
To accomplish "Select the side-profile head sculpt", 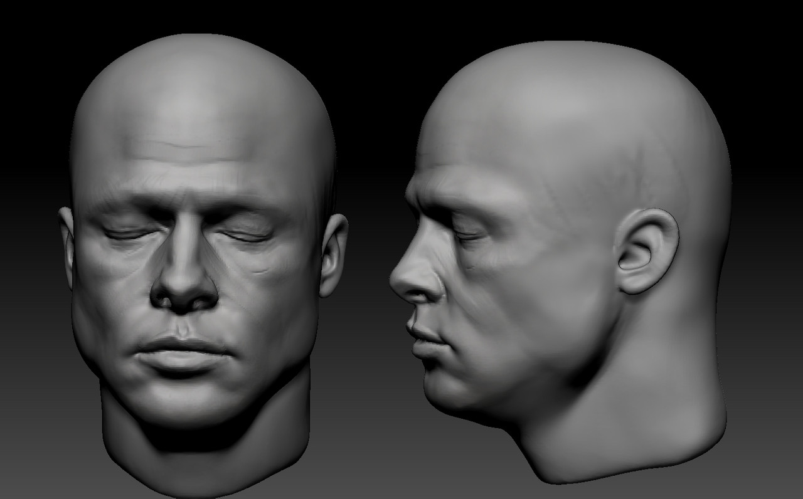I will [560, 263].
